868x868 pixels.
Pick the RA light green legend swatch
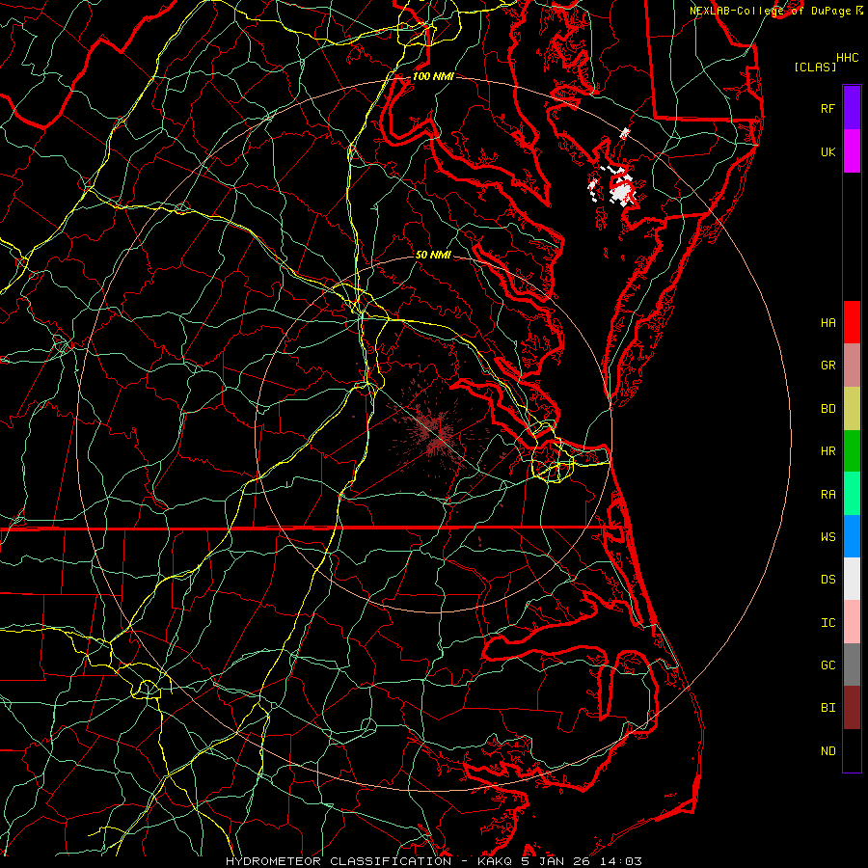pyautogui.click(x=852, y=494)
